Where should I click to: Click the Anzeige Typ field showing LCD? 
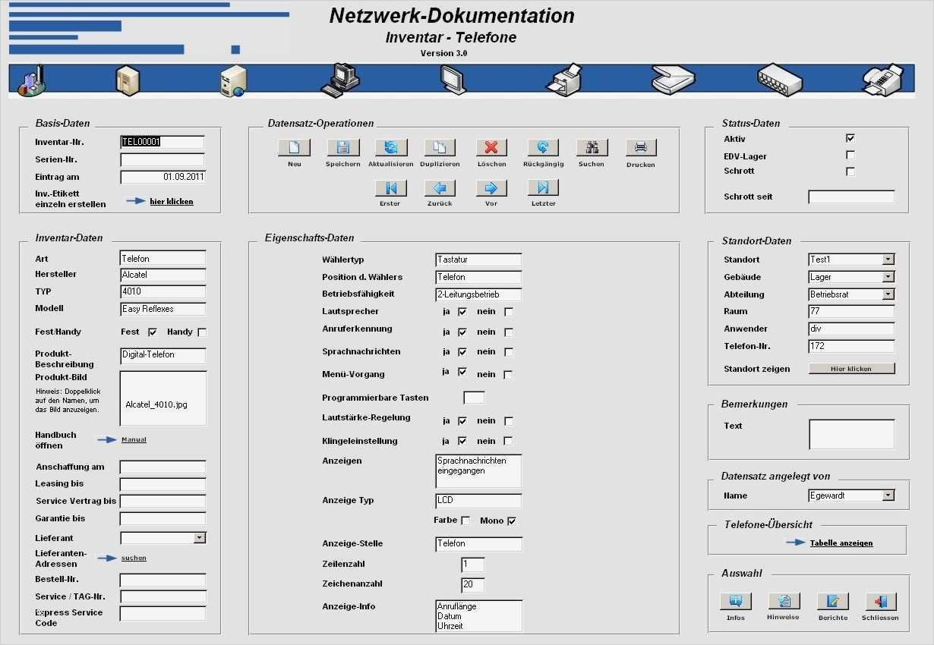[478, 501]
